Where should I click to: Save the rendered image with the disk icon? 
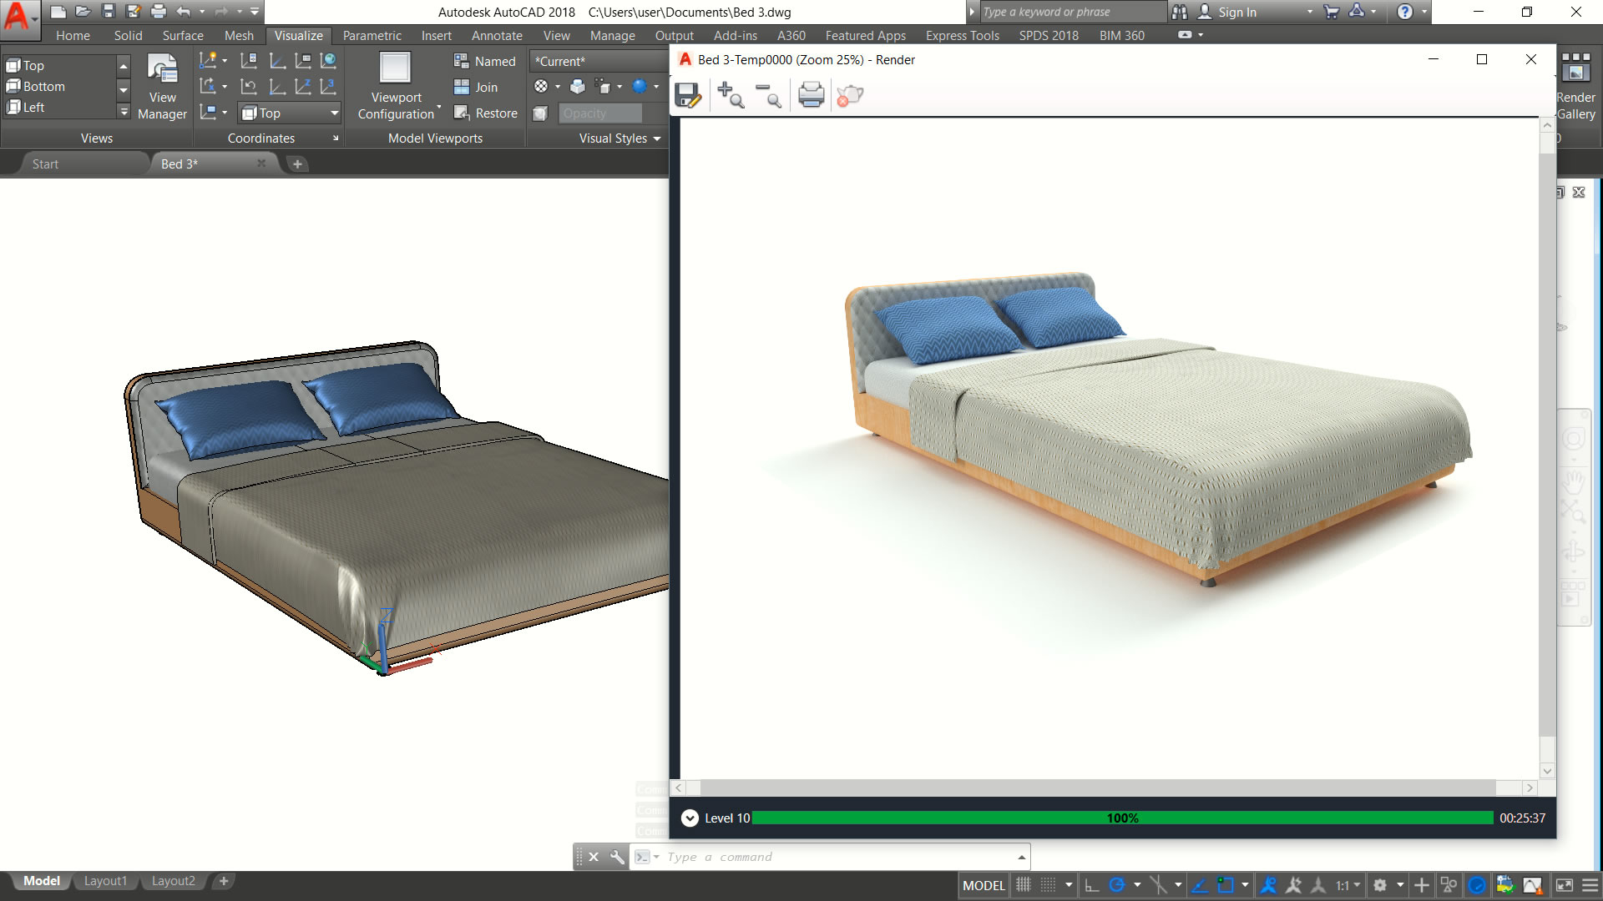688,95
